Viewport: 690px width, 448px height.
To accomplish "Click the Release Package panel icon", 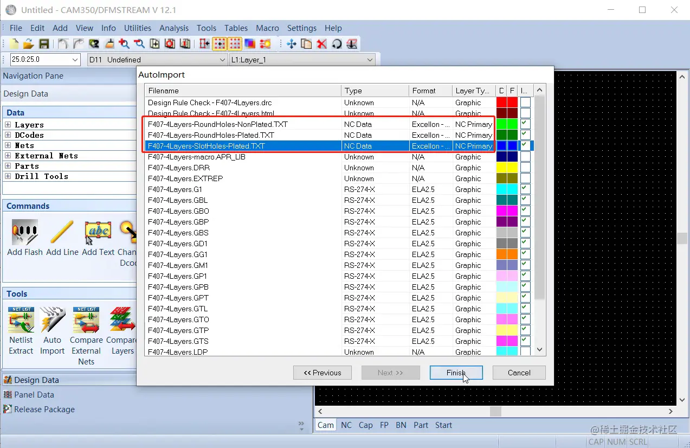I will pos(8,409).
